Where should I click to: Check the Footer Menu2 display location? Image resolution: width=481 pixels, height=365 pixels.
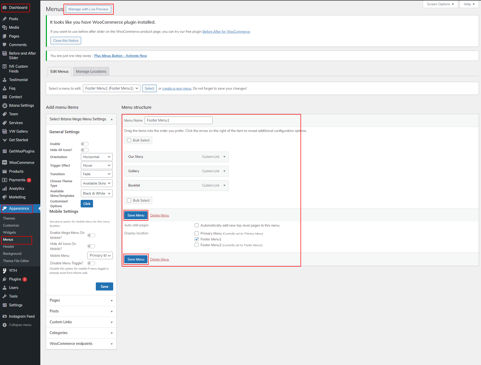tap(197, 245)
